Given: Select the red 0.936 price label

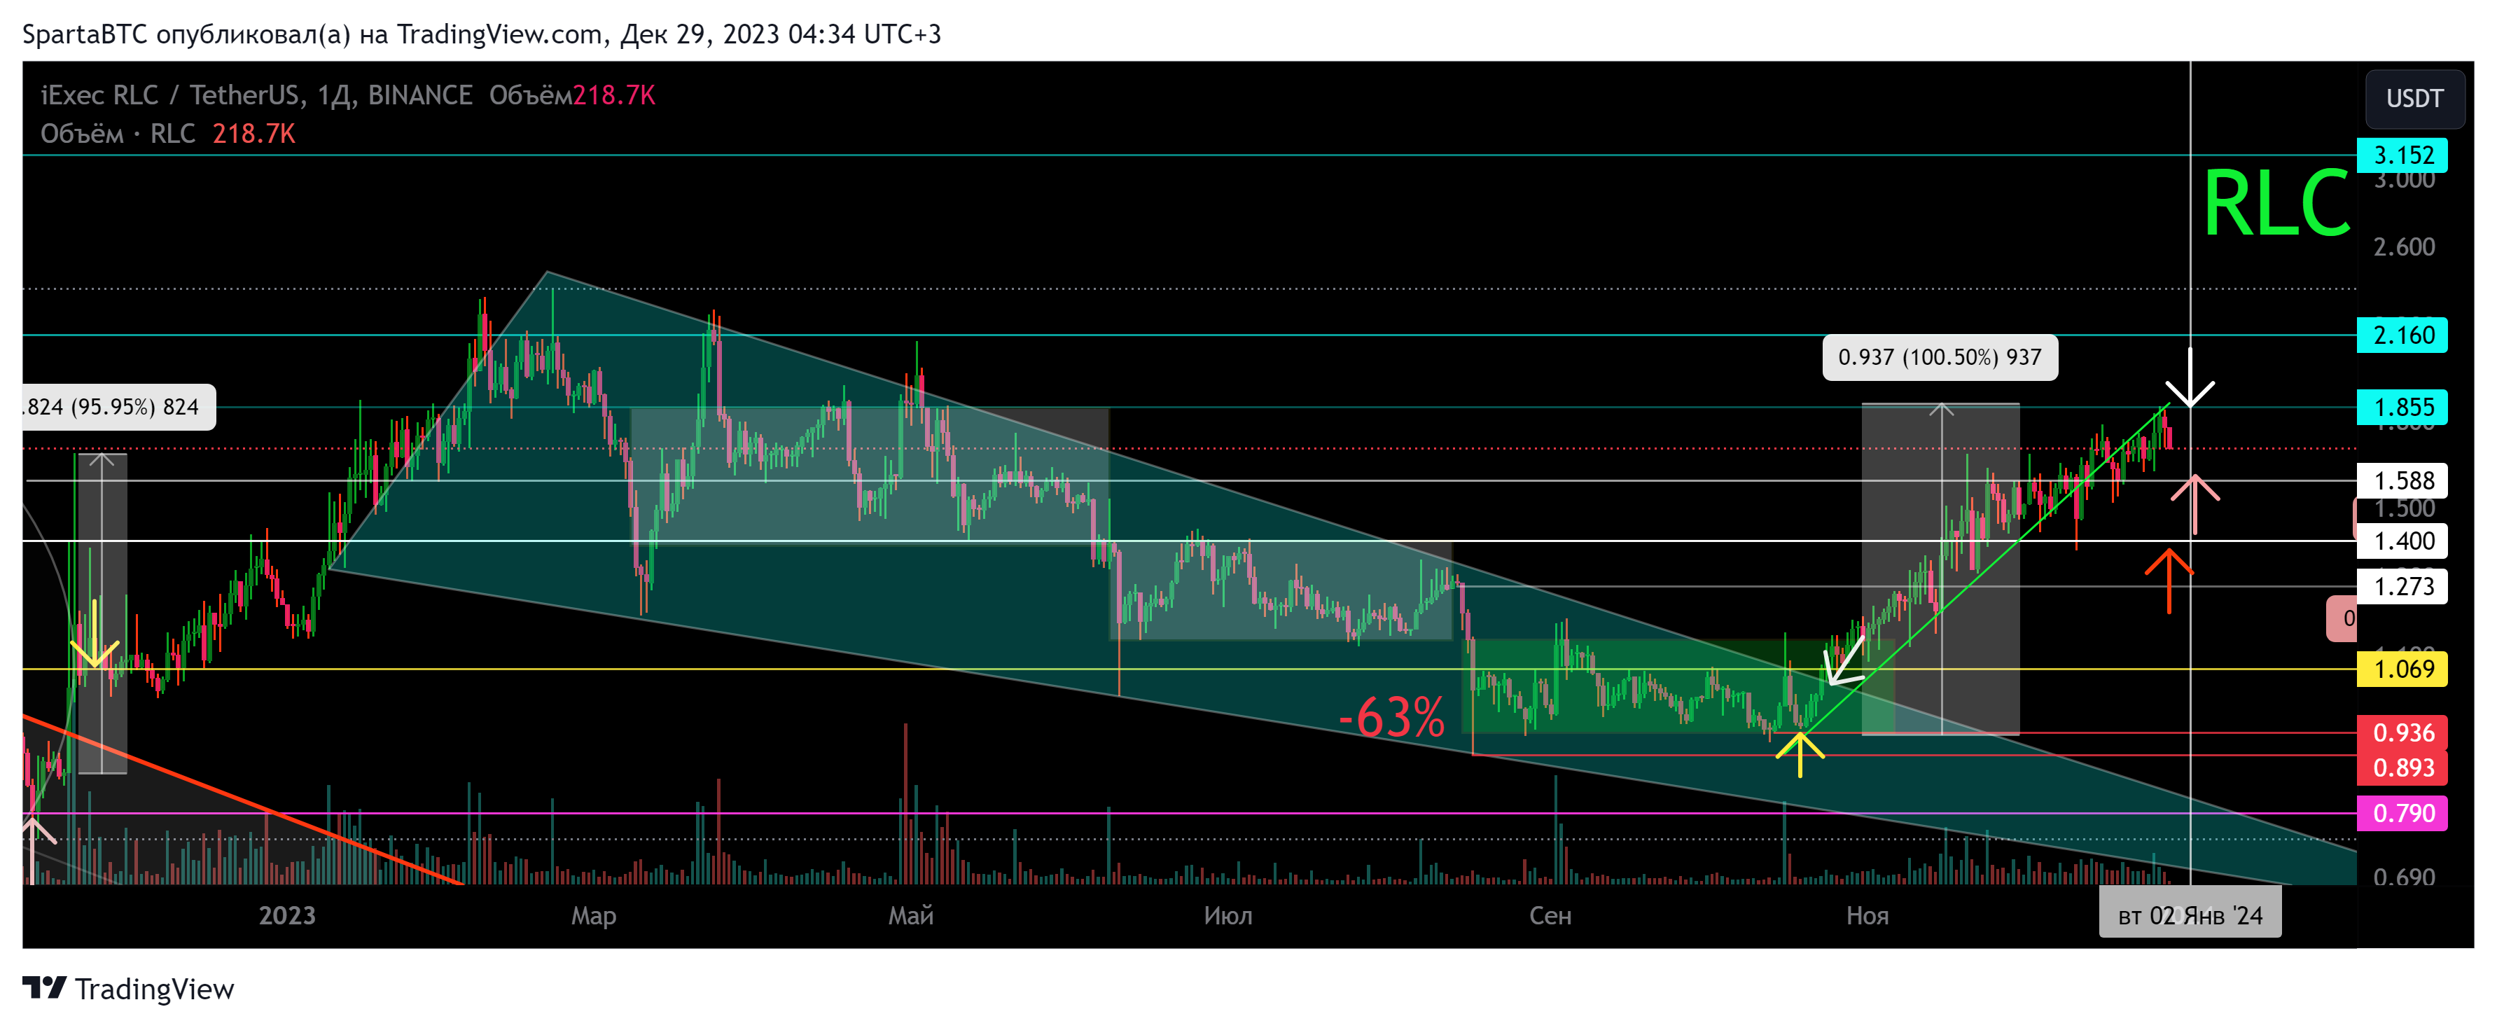Looking at the screenshot, I should [x=2402, y=733].
